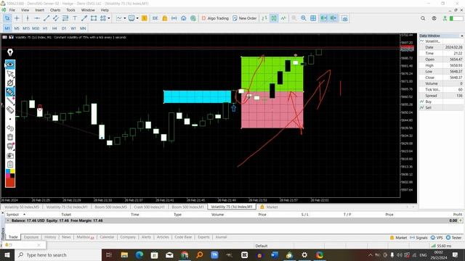Switch chart to candlestick mode
The width and height of the screenshot is (465, 261).
pos(274,18)
